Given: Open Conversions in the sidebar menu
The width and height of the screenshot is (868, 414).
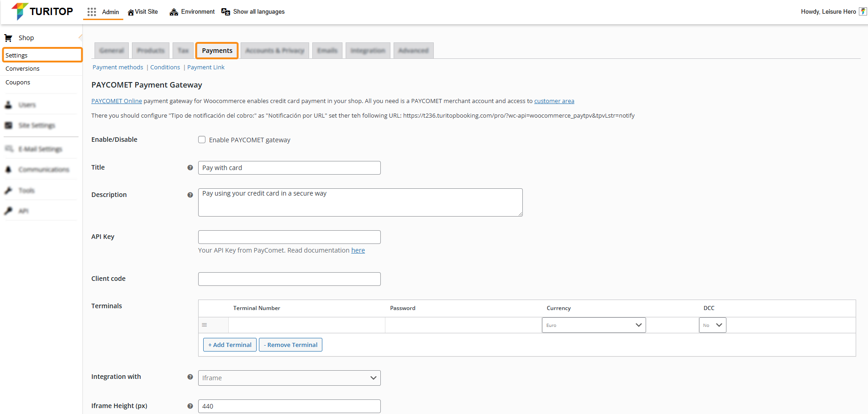Looking at the screenshot, I should 22,69.
